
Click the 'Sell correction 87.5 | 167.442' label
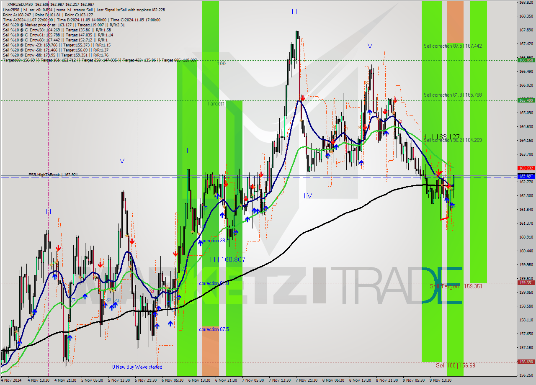(452, 46)
